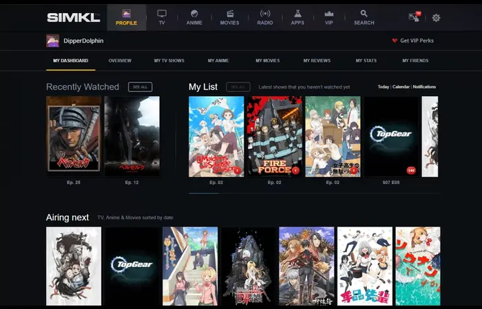Click See All next to My List

coord(238,87)
